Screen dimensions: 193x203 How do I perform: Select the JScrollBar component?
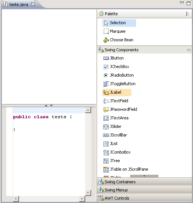point(115,135)
